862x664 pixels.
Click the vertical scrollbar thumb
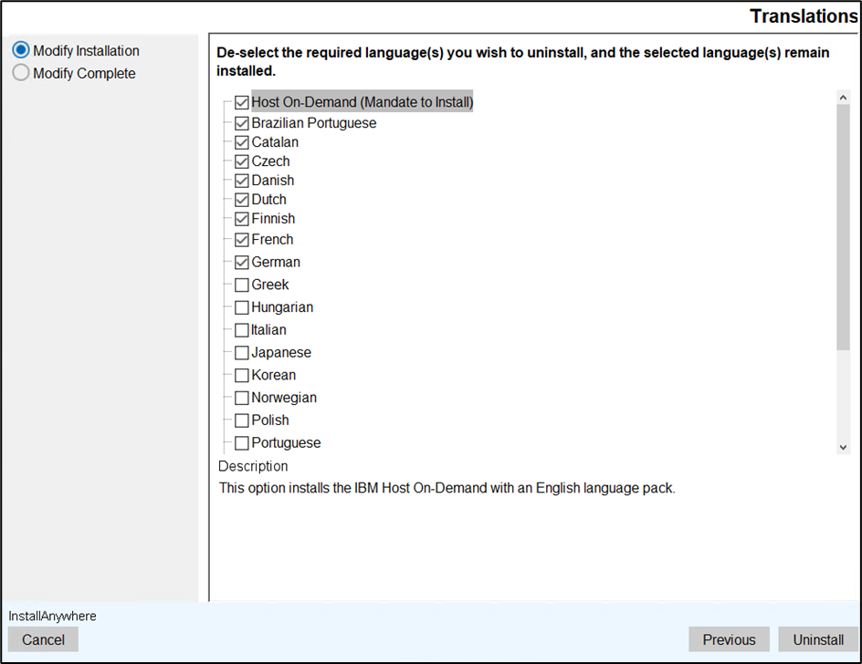click(843, 226)
